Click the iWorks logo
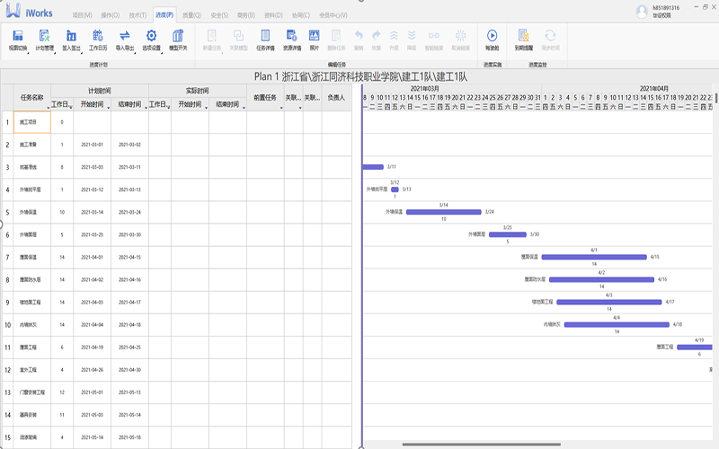 click(30, 11)
